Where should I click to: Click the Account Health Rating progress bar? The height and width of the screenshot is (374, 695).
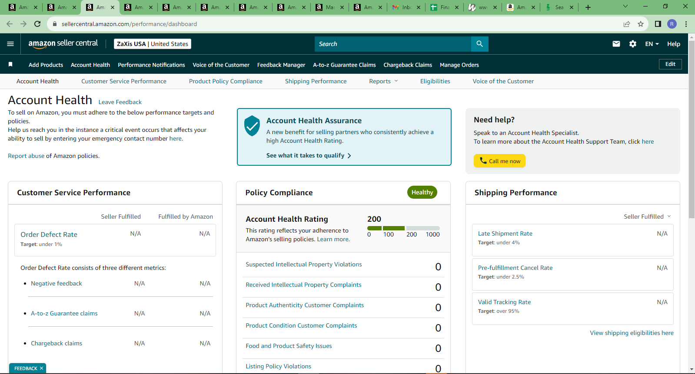(403, 228)
